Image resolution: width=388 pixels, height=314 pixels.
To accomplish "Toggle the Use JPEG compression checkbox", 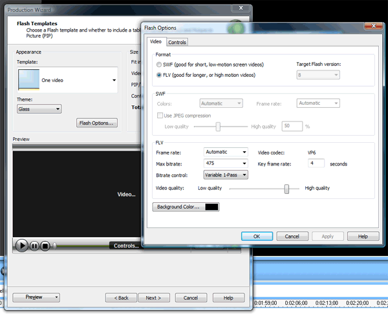I will 160,116.
